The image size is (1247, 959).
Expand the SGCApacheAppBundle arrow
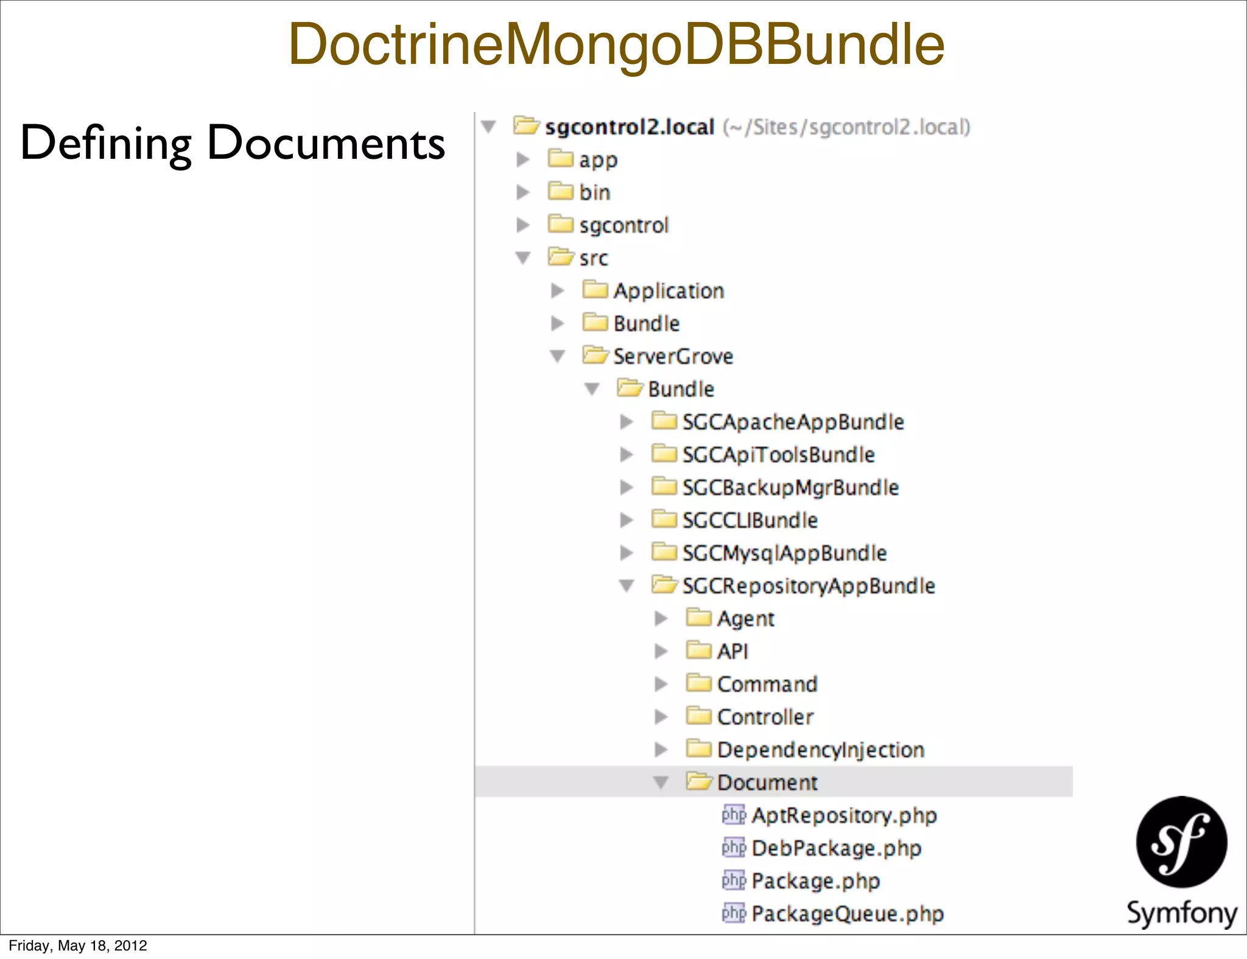(626, 422)
